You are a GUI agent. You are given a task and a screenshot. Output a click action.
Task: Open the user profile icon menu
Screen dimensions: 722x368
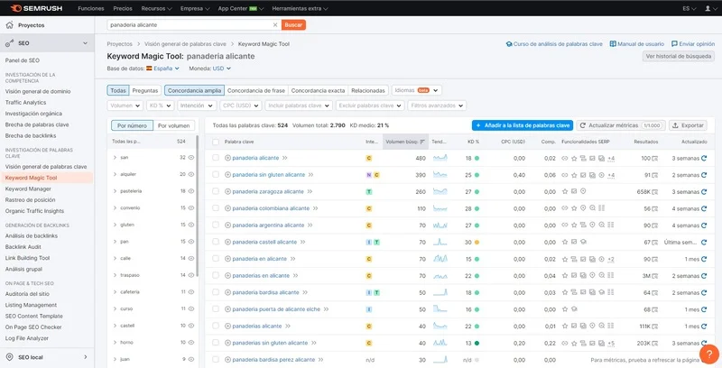pos(709,7)
